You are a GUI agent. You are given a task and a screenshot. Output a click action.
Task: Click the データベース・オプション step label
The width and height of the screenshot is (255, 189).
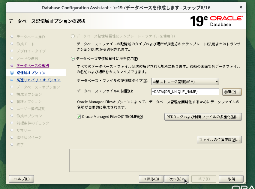pyautogui.click(x=38, y=87)
